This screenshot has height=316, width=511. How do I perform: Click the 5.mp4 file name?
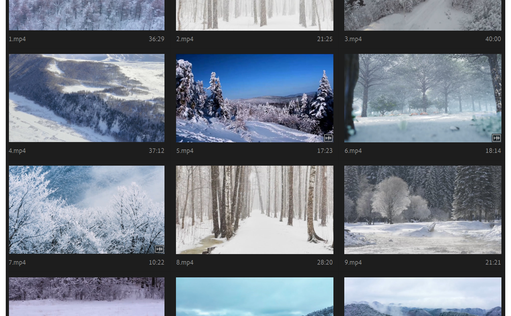(x=185, y=151)
